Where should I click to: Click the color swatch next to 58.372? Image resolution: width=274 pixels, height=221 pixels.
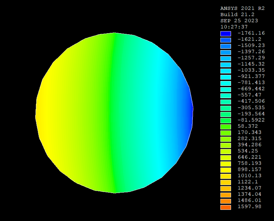[226, 127]
